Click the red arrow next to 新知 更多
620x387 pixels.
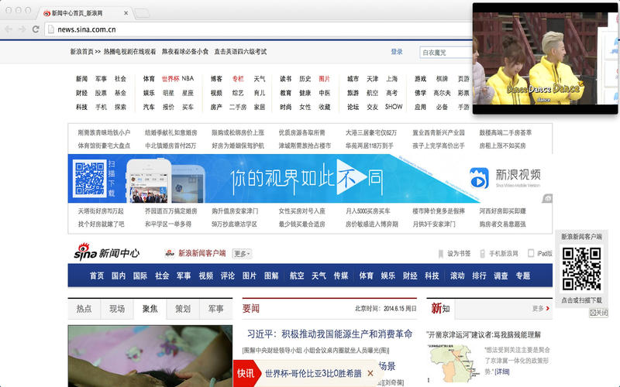tap(548, 308)
